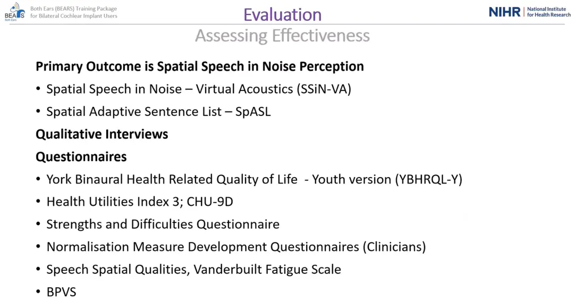Viewport: 574px width, 301px height.
Task: Click the York Binaural Health Related bullet
Action: coord(172,179)
